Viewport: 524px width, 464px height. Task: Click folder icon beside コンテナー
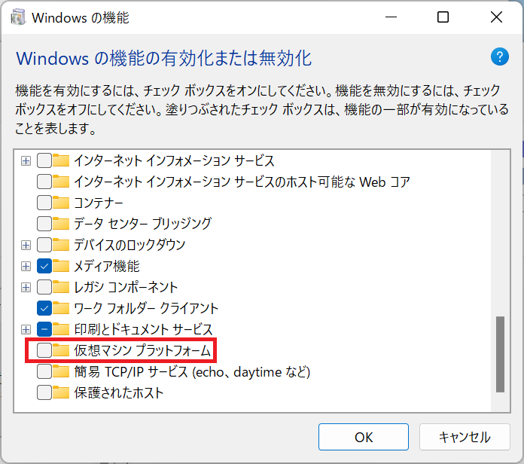point(61,203)
